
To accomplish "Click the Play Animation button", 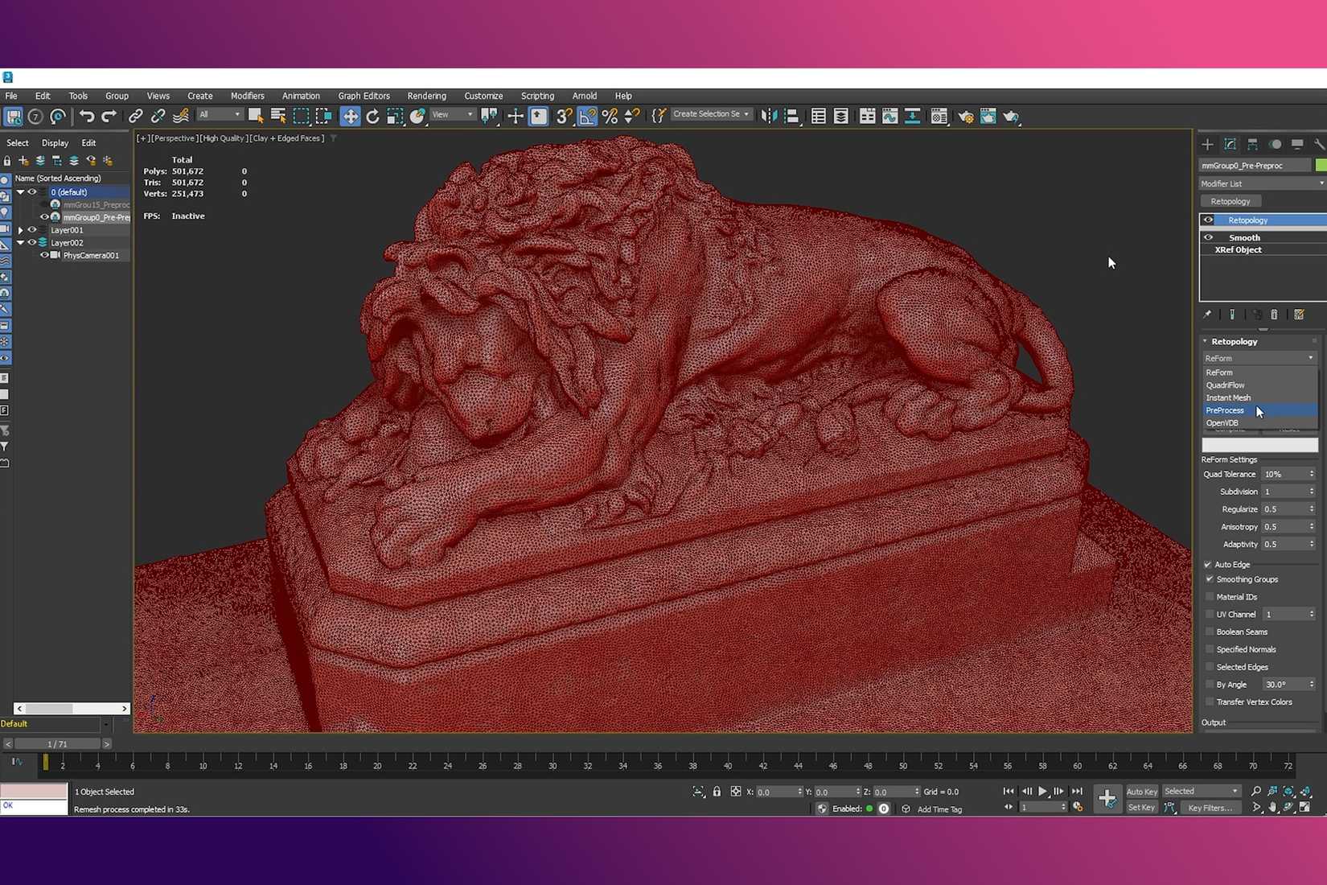I will click(1042, 792).
